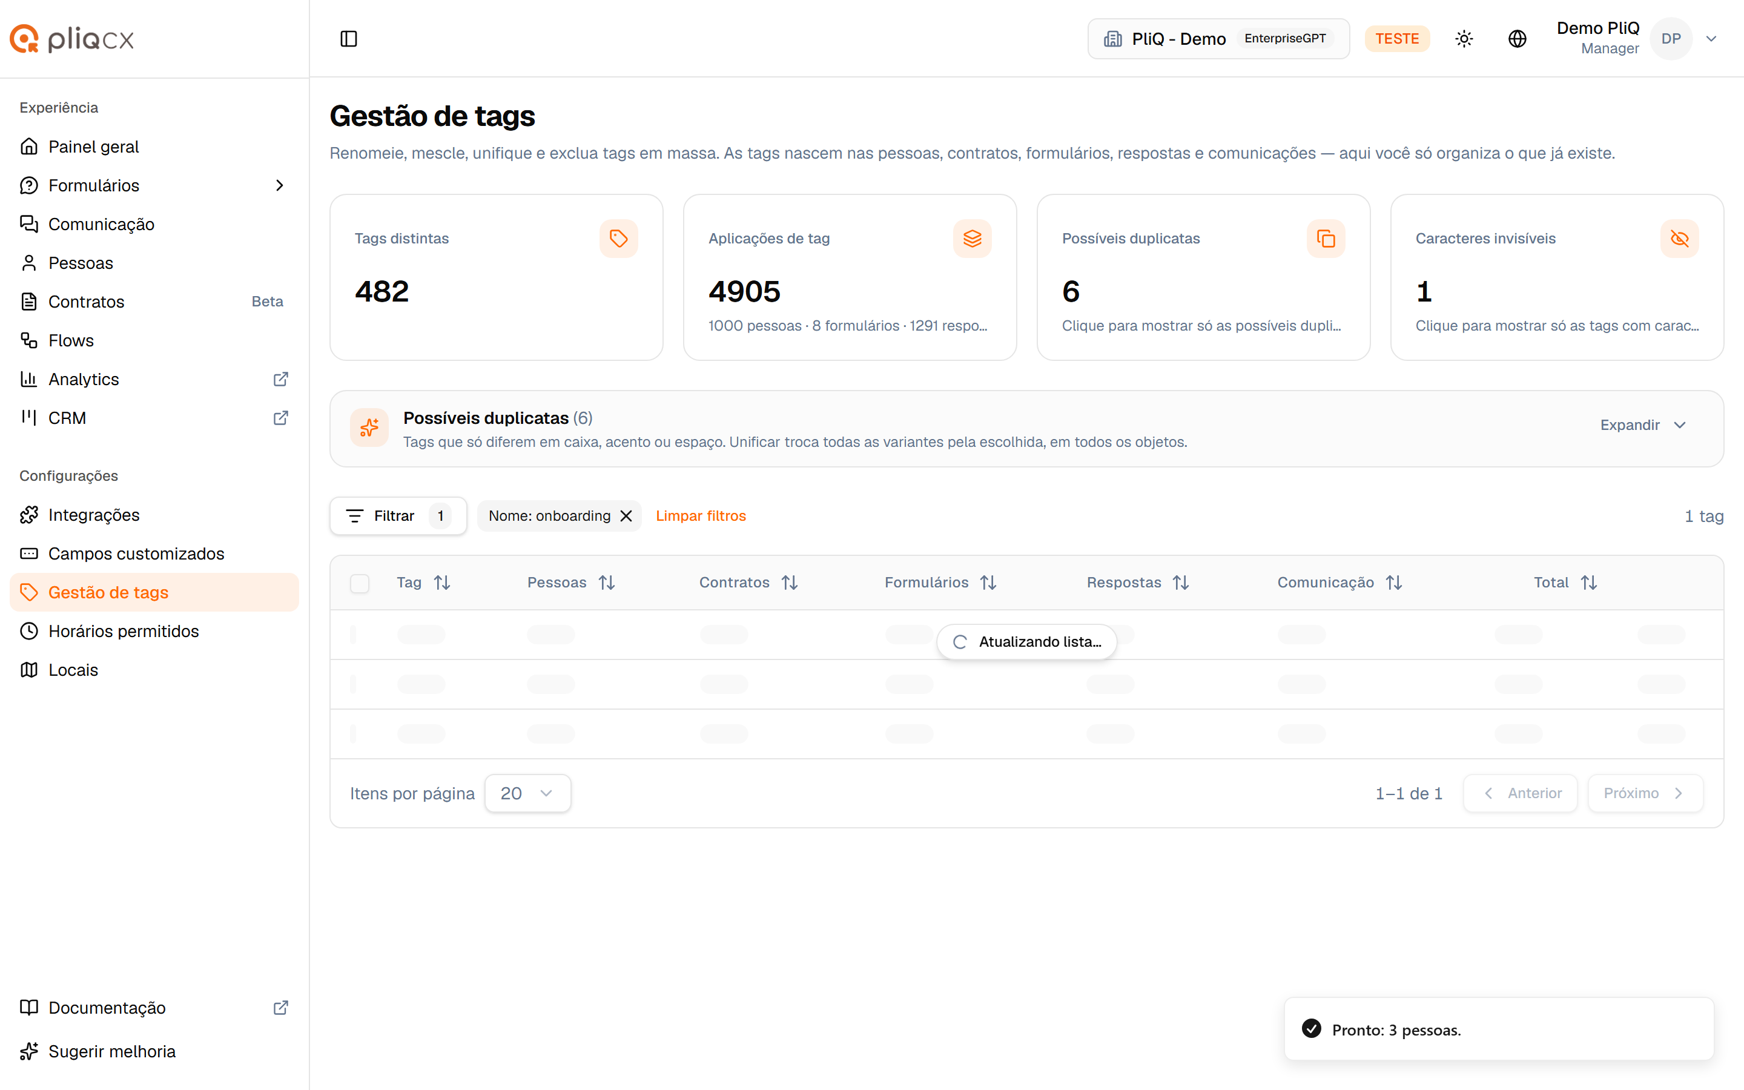The height and width of the screenshot is (1090, 1744).
Task: Click the Possíveis duplicatas card
Action: (1203, 277)
